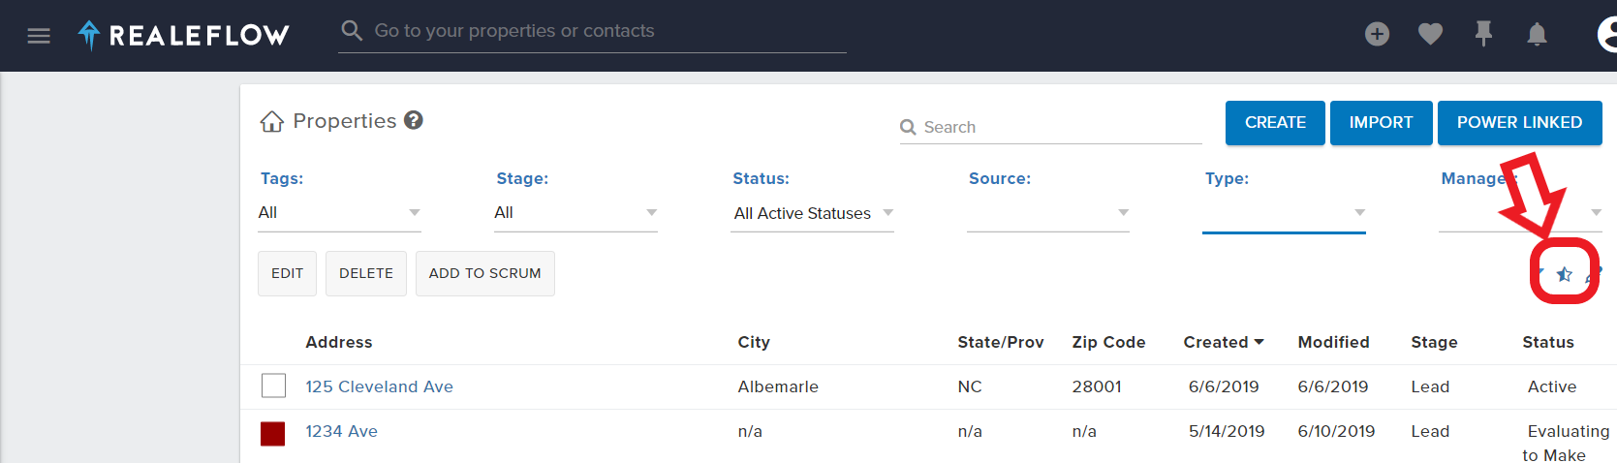
Task: Open the hamburger navigation menu
Action: coord(39,36)
